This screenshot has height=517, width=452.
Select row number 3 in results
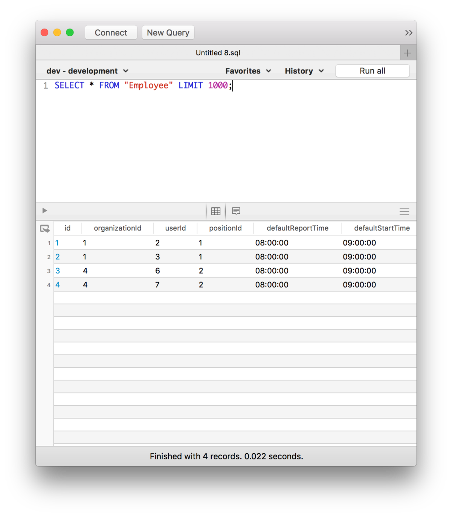[x=49, y=271]
